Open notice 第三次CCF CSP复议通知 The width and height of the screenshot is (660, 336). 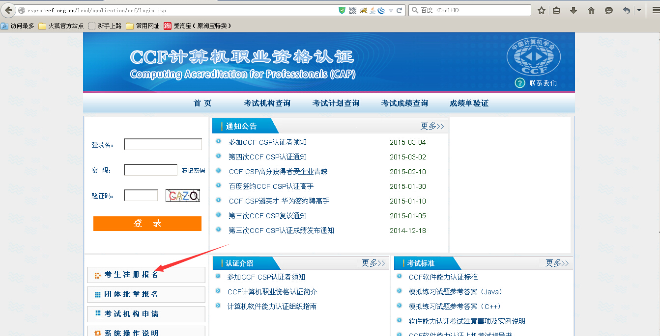(267, 216)
